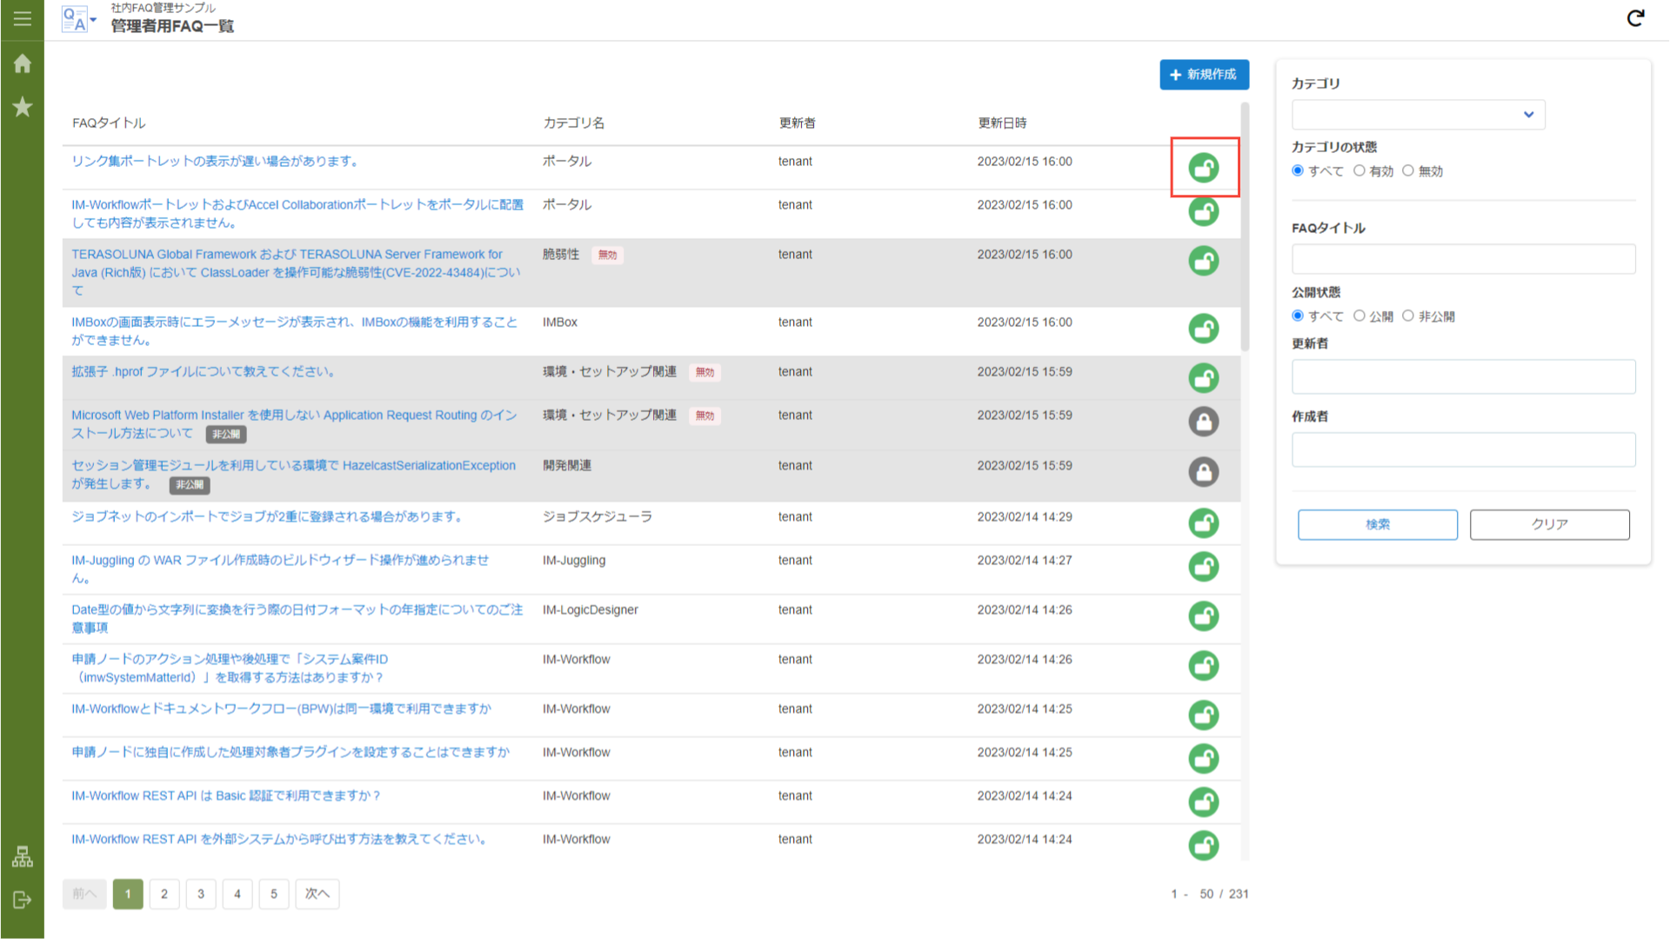Click the 作成者 input field
Image resolution: width=1670 pixels, height=939 pixels.
coord(1464,450)
